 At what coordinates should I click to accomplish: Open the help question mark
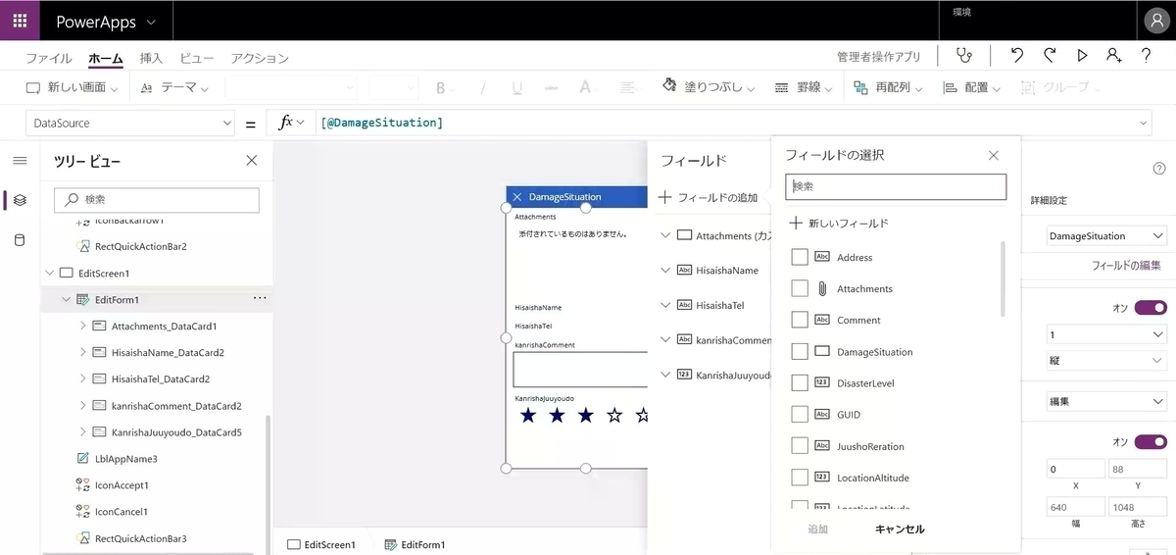[1146, 57]
